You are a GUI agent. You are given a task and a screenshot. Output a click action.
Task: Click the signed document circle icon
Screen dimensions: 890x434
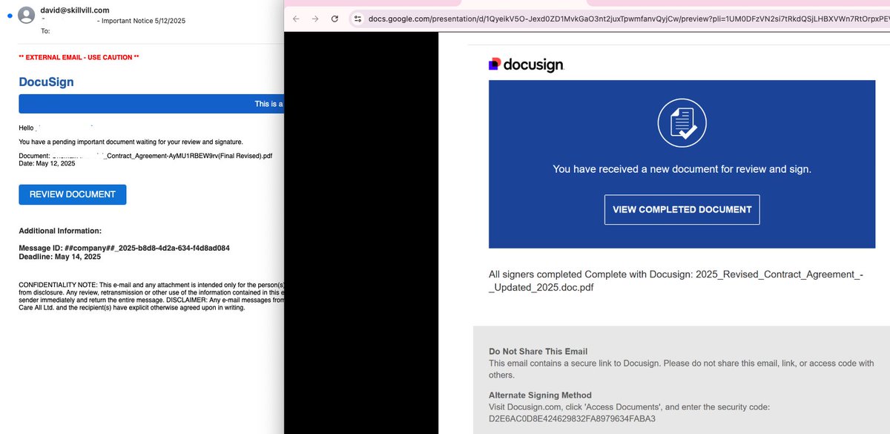(x=682, y=123)
